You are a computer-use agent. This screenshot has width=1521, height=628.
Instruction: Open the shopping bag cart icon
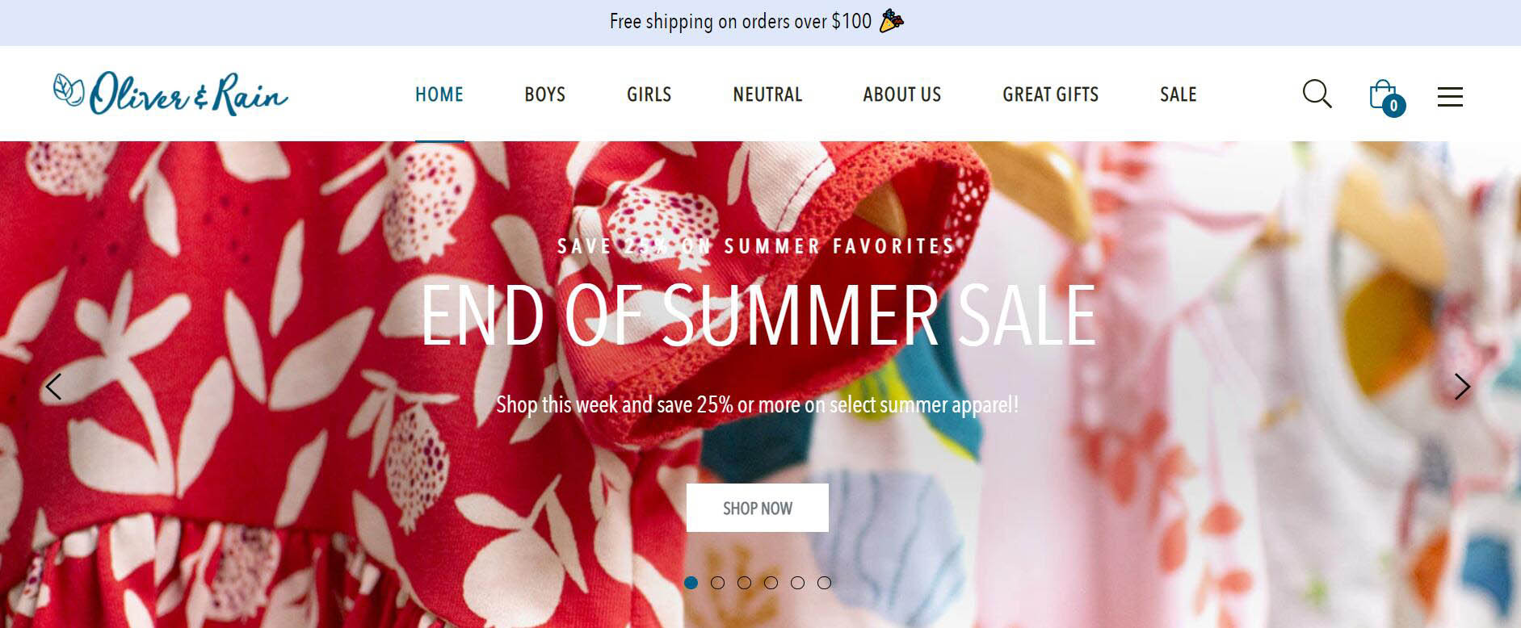(1383, 95)
